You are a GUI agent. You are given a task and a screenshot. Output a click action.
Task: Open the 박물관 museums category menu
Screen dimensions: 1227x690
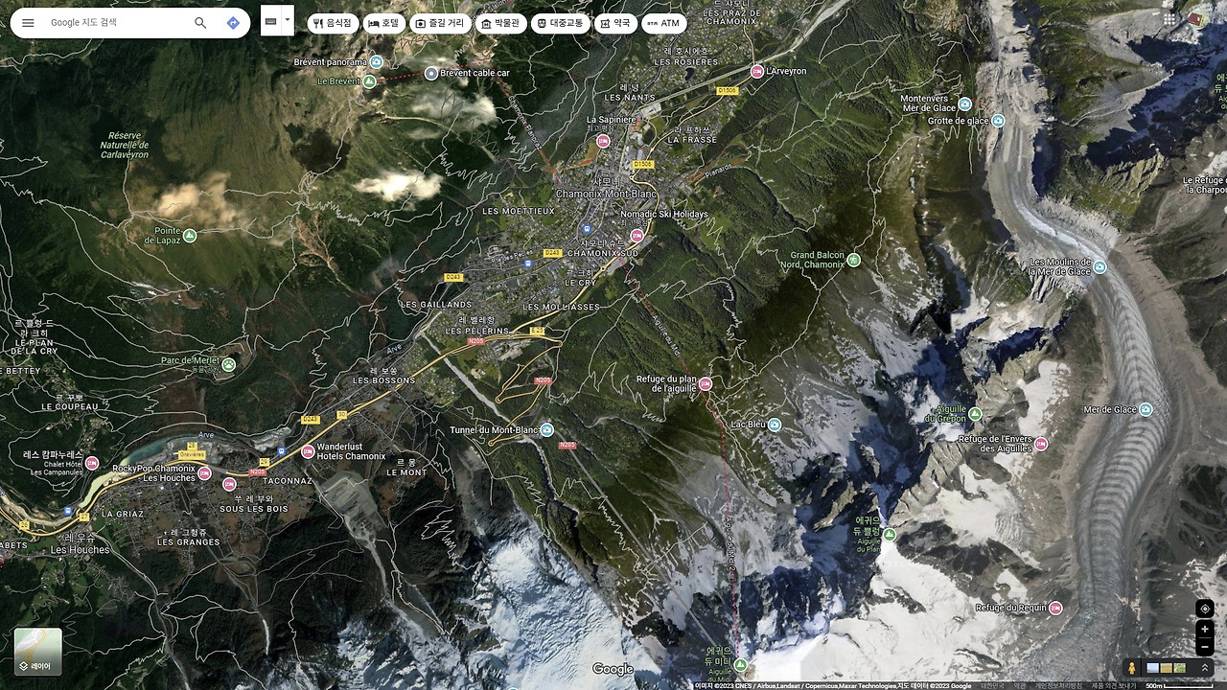(x=502, y=22)
